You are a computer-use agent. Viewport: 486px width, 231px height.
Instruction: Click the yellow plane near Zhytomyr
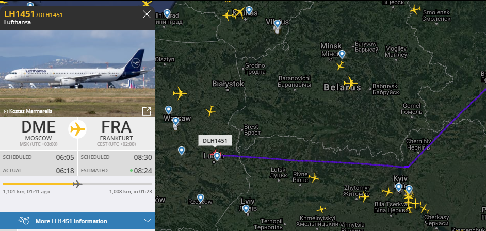coord(364,196)
